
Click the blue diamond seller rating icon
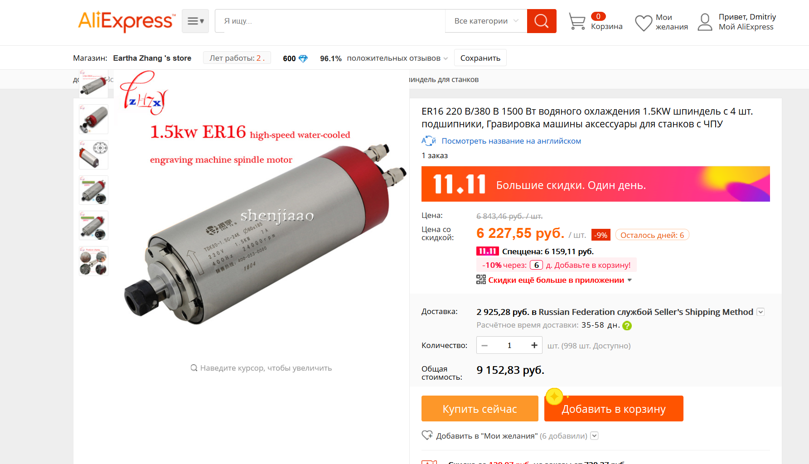[303, 58]
